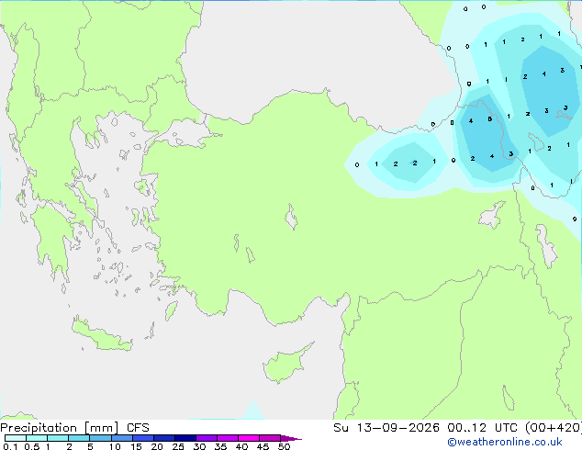This screenshot has height=450, width=582.
Task: Pick the 0.5 mm legend color swatch
Action: click(x=37, y=438)
